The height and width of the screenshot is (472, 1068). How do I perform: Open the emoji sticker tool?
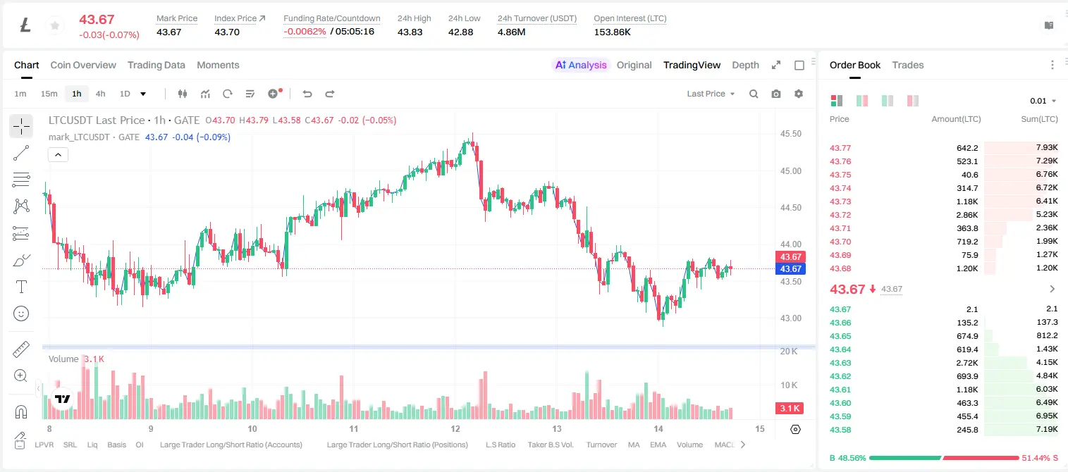point(21,313)
